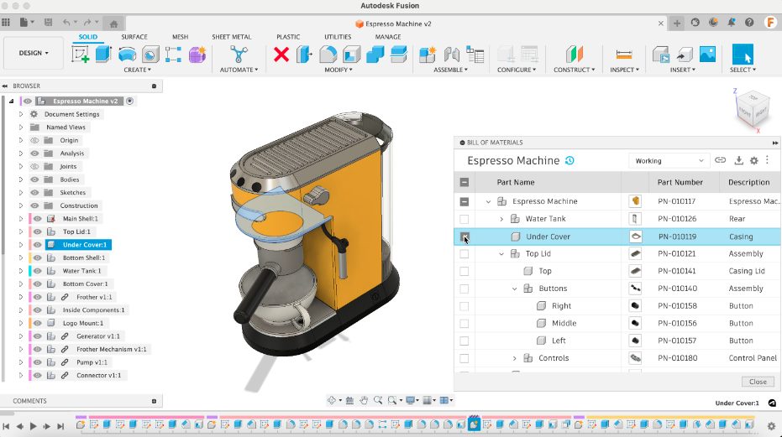This screenshot has height=437, width=782.
Task: Click the Create Sketch tool icon
Action: 81,55
